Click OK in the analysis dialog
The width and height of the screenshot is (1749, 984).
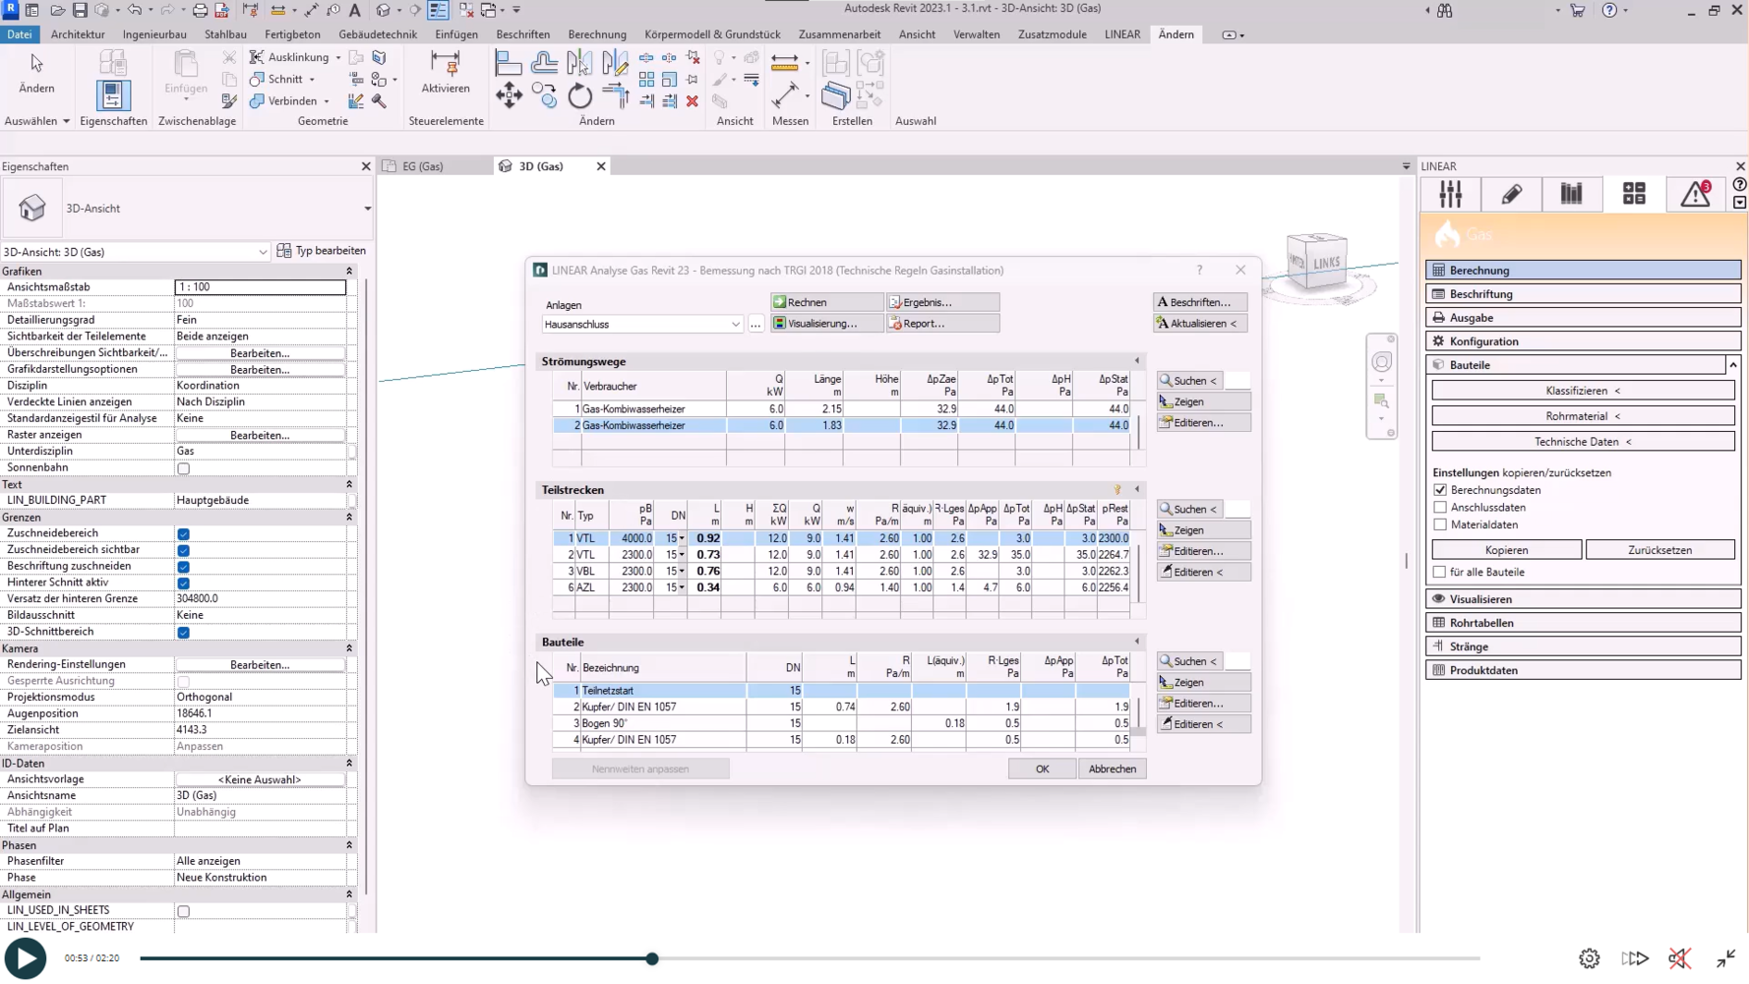coord(1042,769)
